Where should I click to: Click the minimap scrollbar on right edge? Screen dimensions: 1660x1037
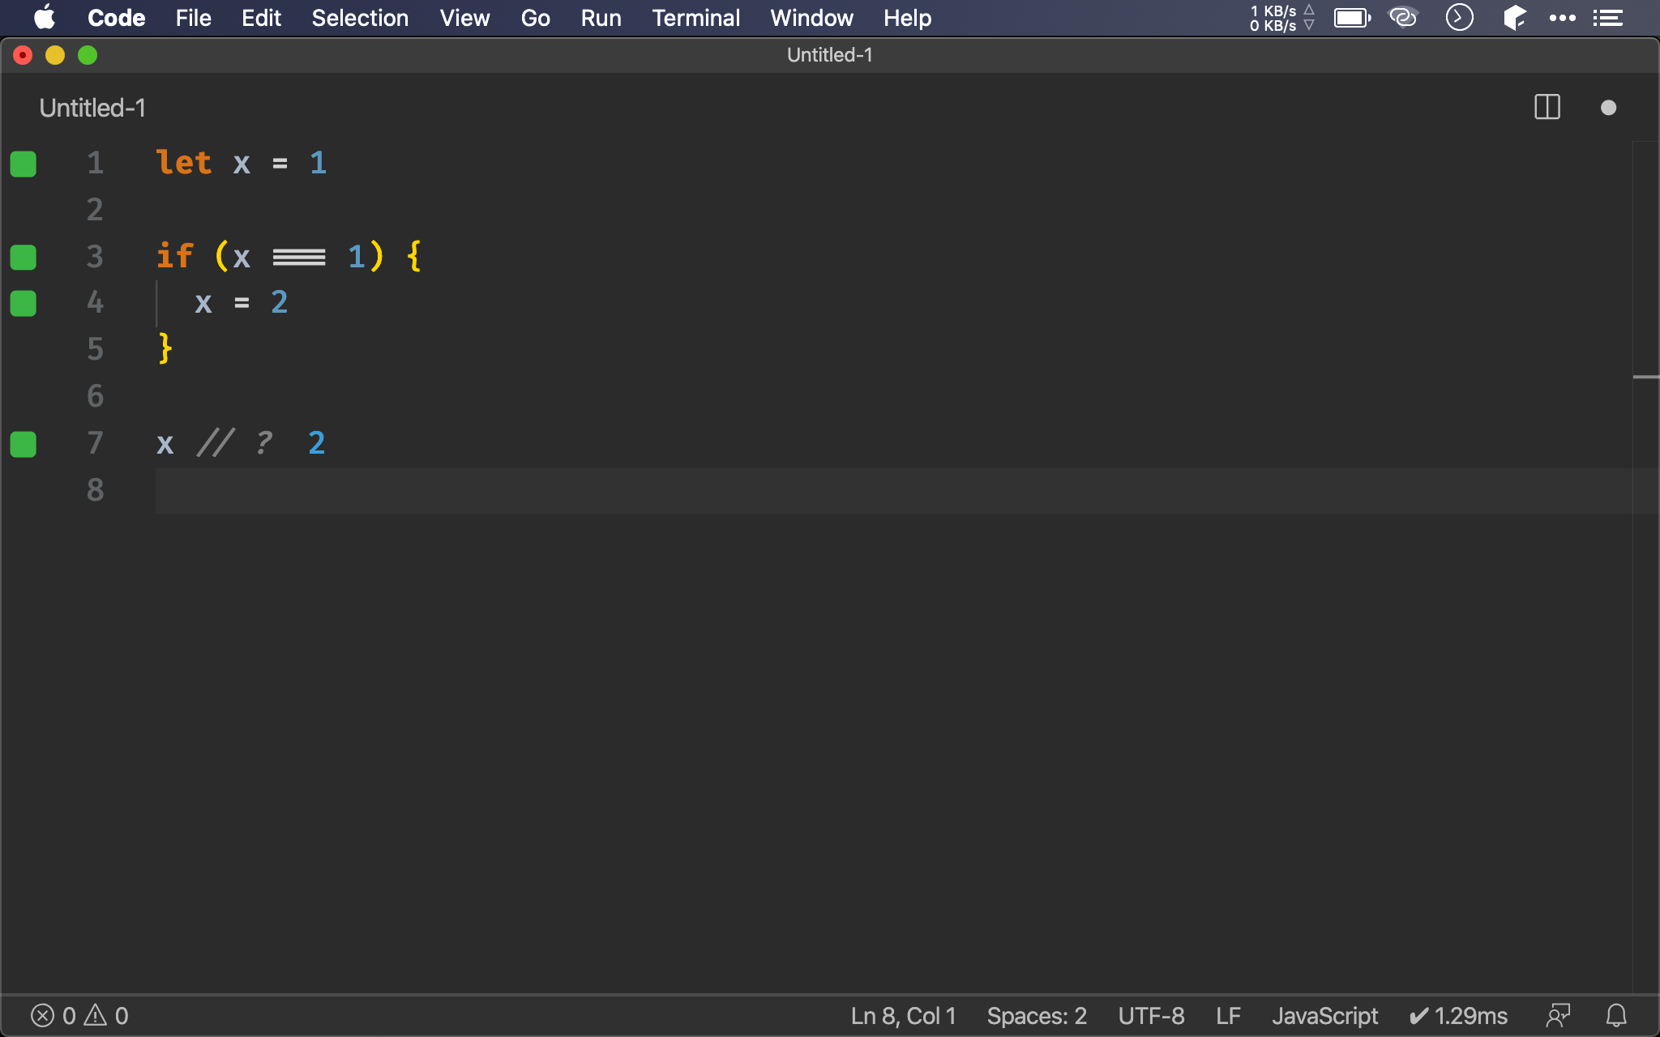pyautogui.click(x=1645, y=377)
